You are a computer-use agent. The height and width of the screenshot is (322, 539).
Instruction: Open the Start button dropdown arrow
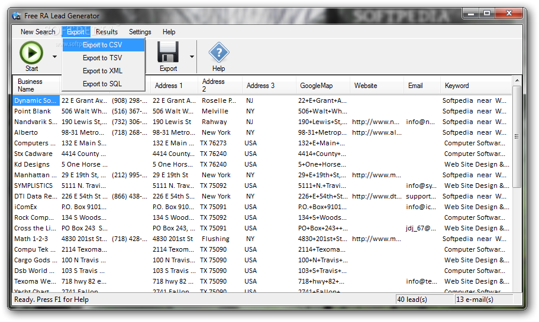point(54,57)
